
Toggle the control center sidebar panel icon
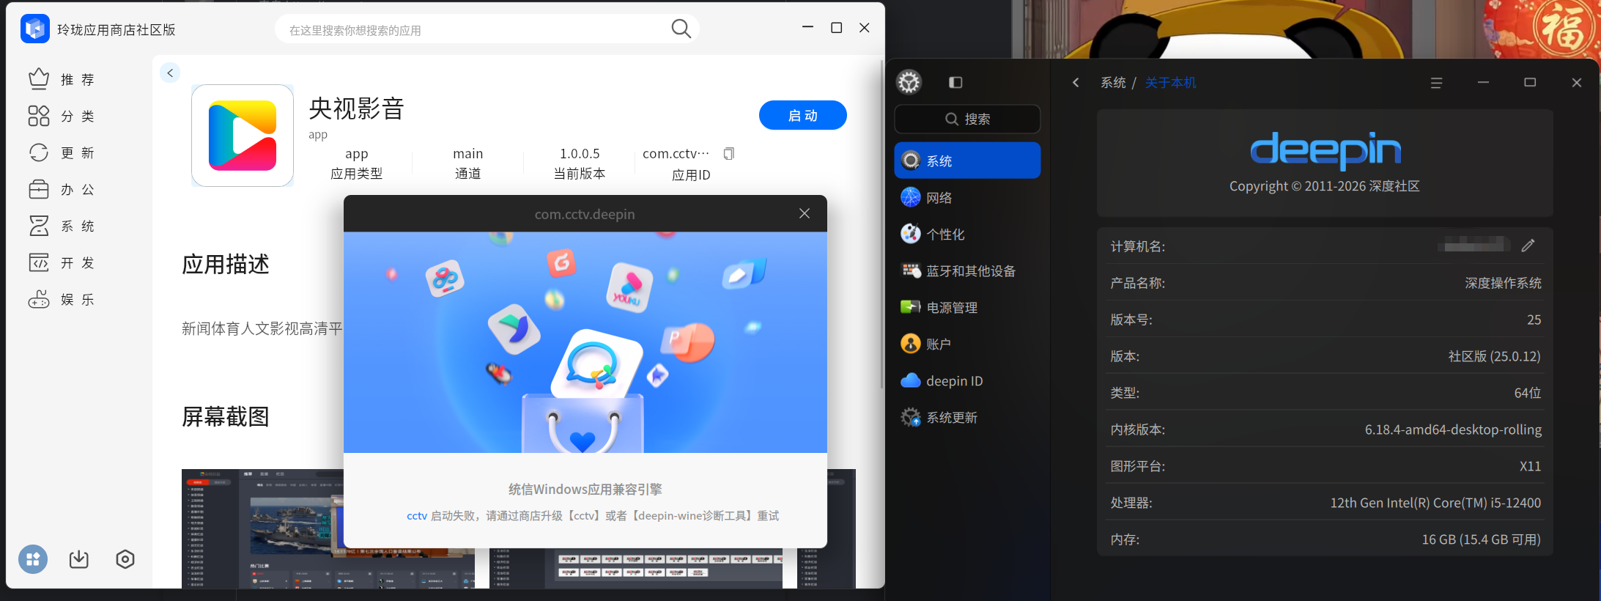[955, 82]
